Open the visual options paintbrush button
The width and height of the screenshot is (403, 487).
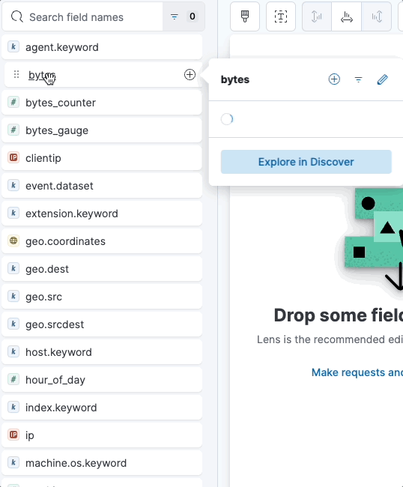click(245, 16)
